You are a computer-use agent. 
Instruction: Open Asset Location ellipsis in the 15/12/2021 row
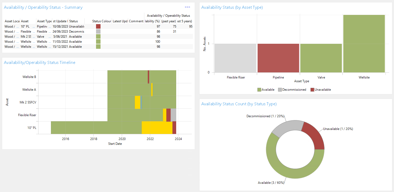(18, 47)
